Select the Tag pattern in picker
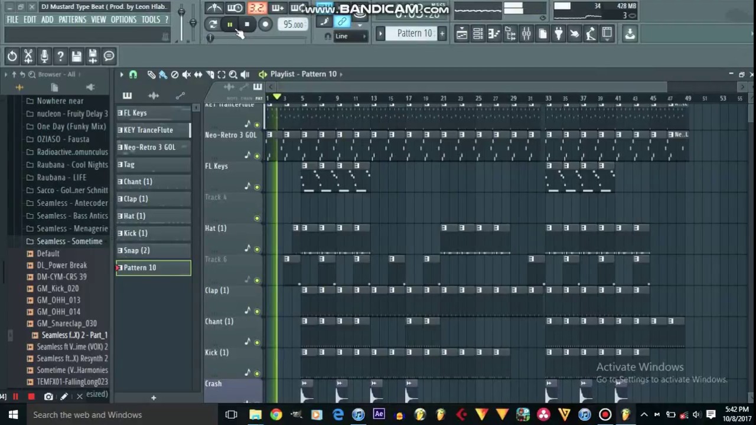Viewport: 756px width, 425px height. (x=154, y=164)
